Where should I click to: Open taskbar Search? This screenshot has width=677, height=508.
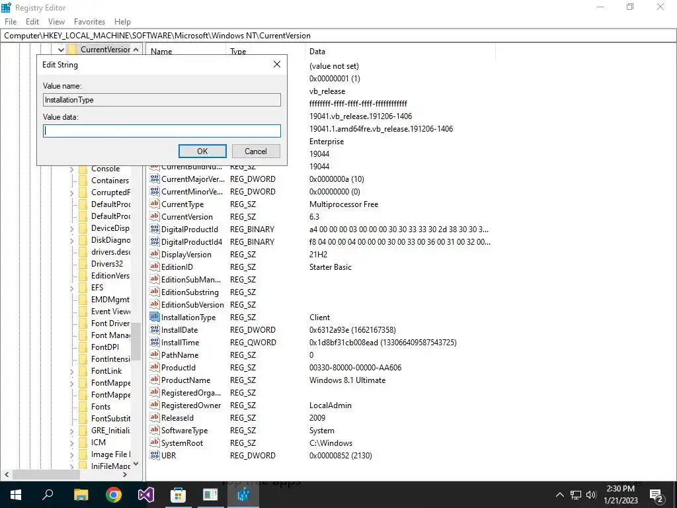[48, 495]
